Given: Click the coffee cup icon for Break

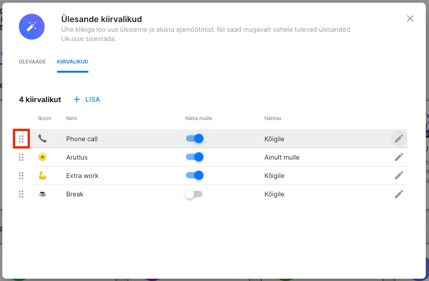Looking at the screenshot, I should (x=42, y=194).
